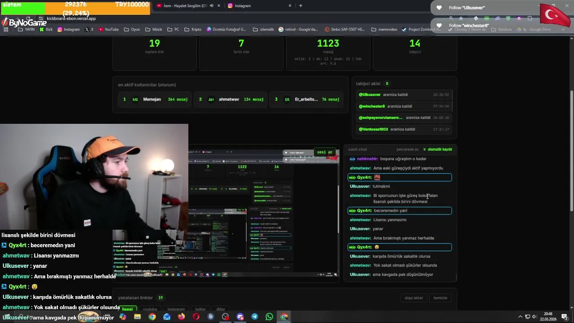Click 'sesi ac' to unmute the stream preview
This screenshot has width=574, height=323.
click(x=325, y=152)
